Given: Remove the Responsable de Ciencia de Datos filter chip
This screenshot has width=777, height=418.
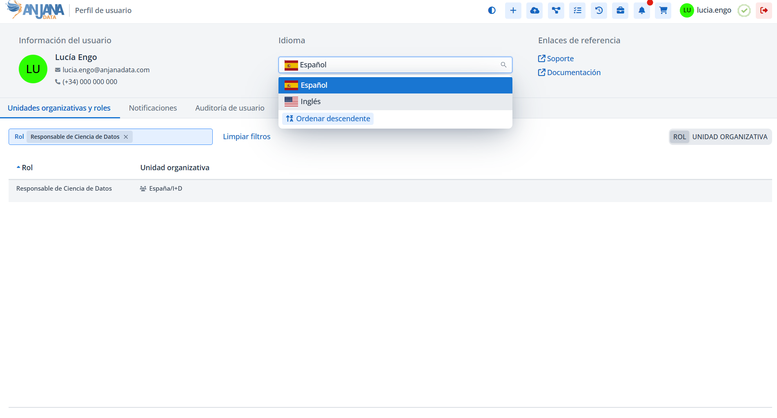Looking at the screenshot, I should click(126, 137).
